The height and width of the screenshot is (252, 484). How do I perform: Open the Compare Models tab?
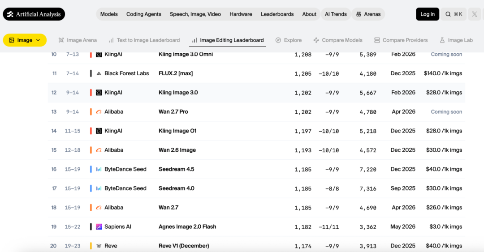(338, 40)
